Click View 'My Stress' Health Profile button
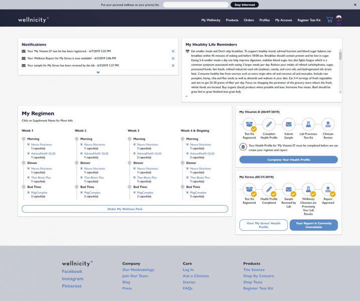This screenshot has height=301, width=360. point(263,225)
